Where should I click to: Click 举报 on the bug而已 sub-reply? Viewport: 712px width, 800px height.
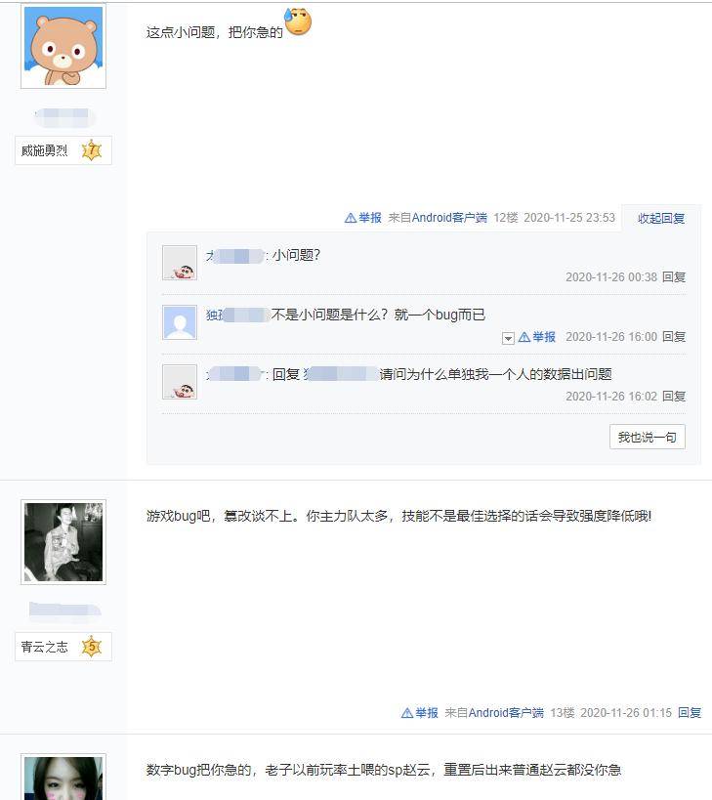(537, 337)
